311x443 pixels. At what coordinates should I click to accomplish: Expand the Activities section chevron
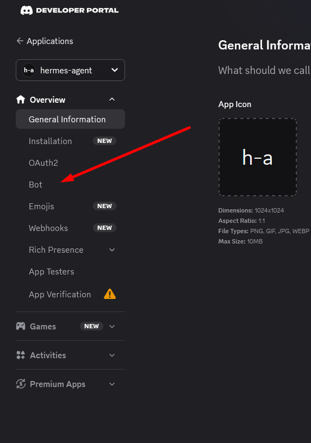(112, 355)
